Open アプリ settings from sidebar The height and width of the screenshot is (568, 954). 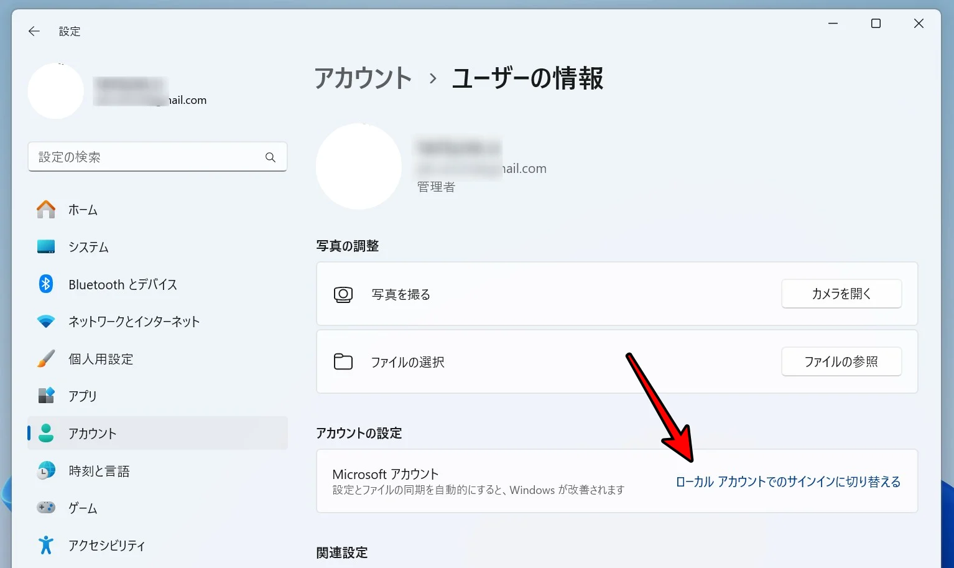tap(83, 396)
